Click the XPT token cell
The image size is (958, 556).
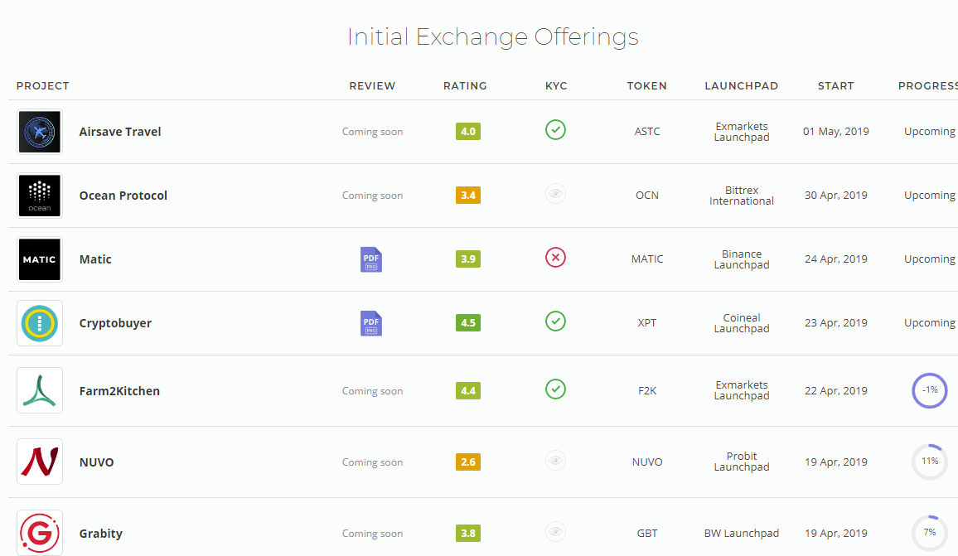click(647, 322)
